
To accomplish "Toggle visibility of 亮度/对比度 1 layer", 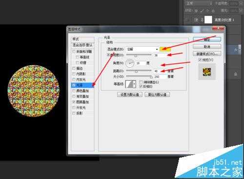I will pyautogui.click(x=187, y=20).
